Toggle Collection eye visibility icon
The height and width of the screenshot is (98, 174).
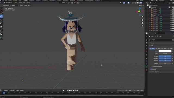171,7
